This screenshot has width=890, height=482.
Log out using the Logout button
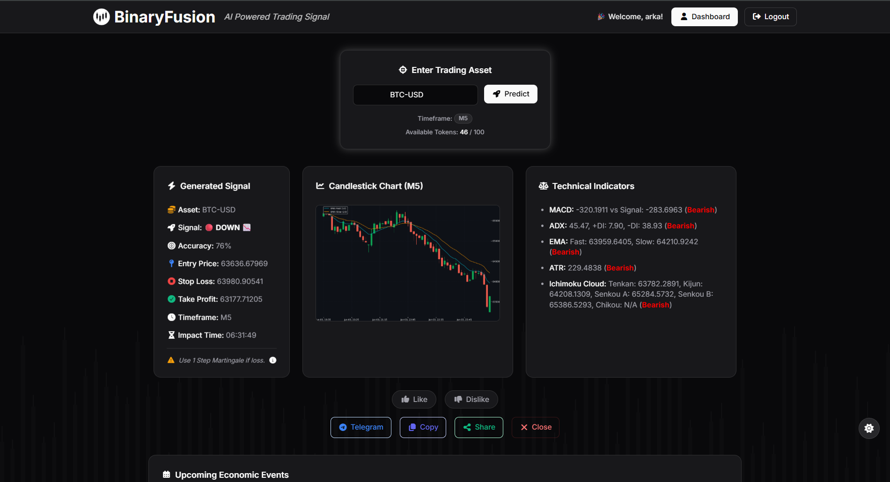point(770,17)
